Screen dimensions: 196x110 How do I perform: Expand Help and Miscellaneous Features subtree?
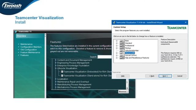point(117,58)
